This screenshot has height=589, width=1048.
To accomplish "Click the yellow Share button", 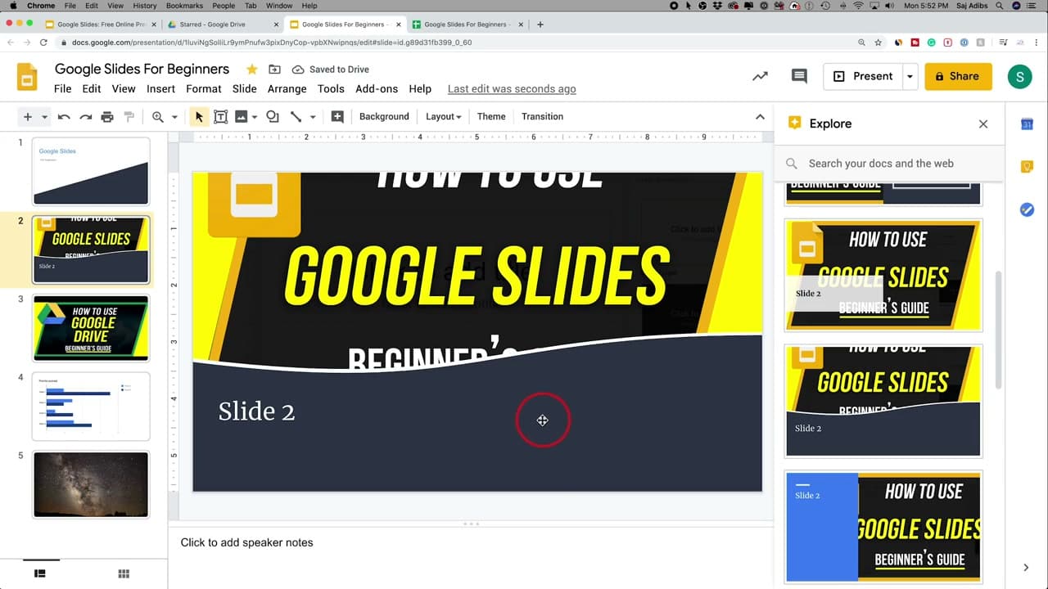I will coord(959,76).
